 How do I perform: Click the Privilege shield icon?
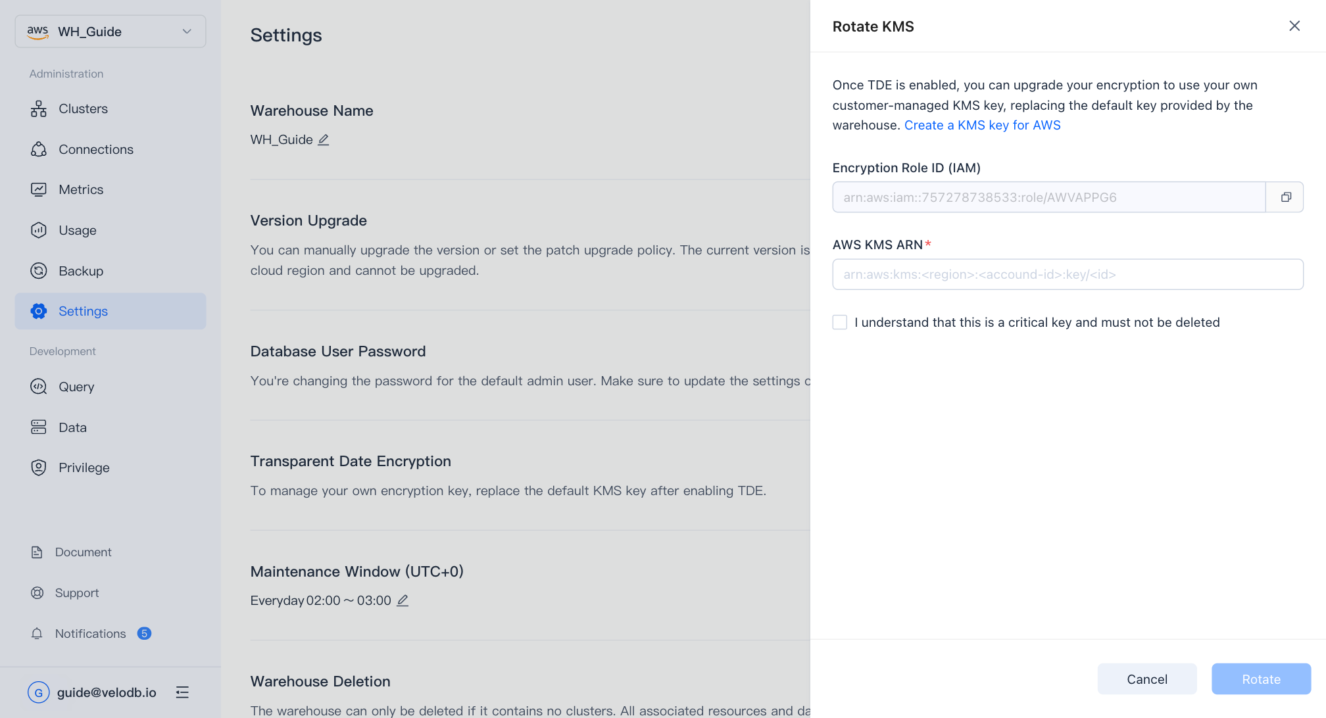[x=39, y=467]
